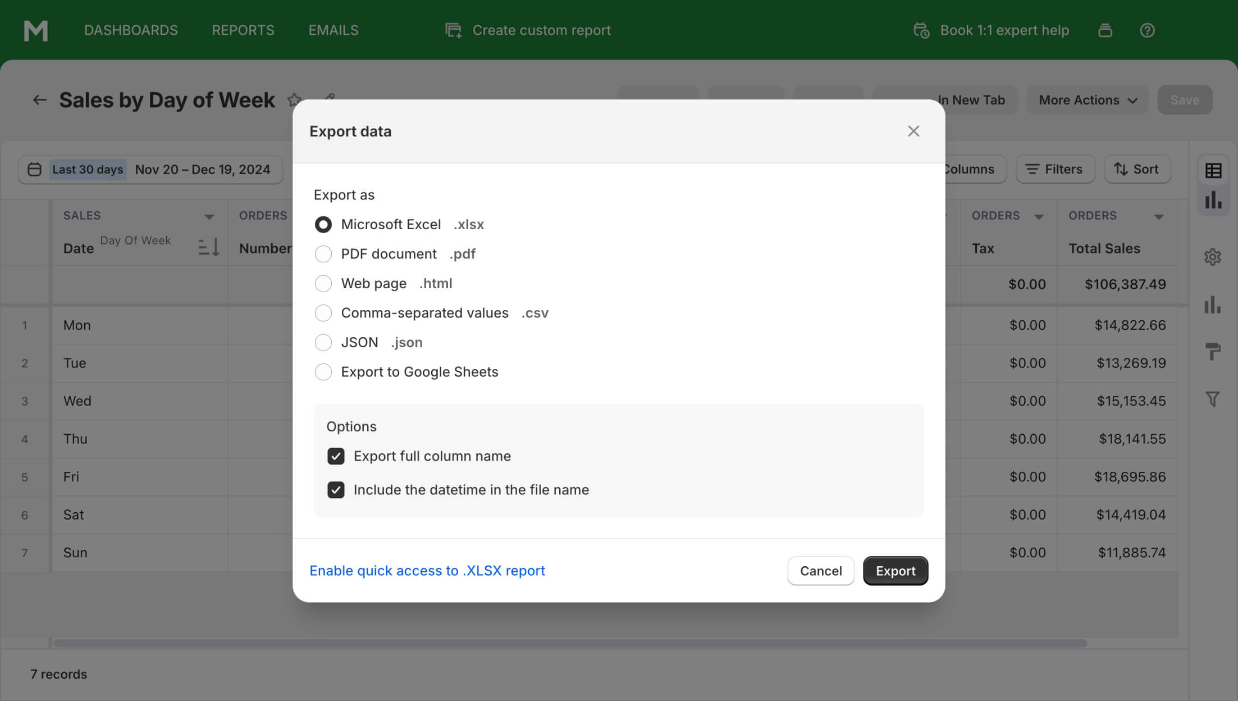This screenshot has width=1238, height=701.
Task: Click the calendar icon beside Last 30 days
Action: pos(34,169)
